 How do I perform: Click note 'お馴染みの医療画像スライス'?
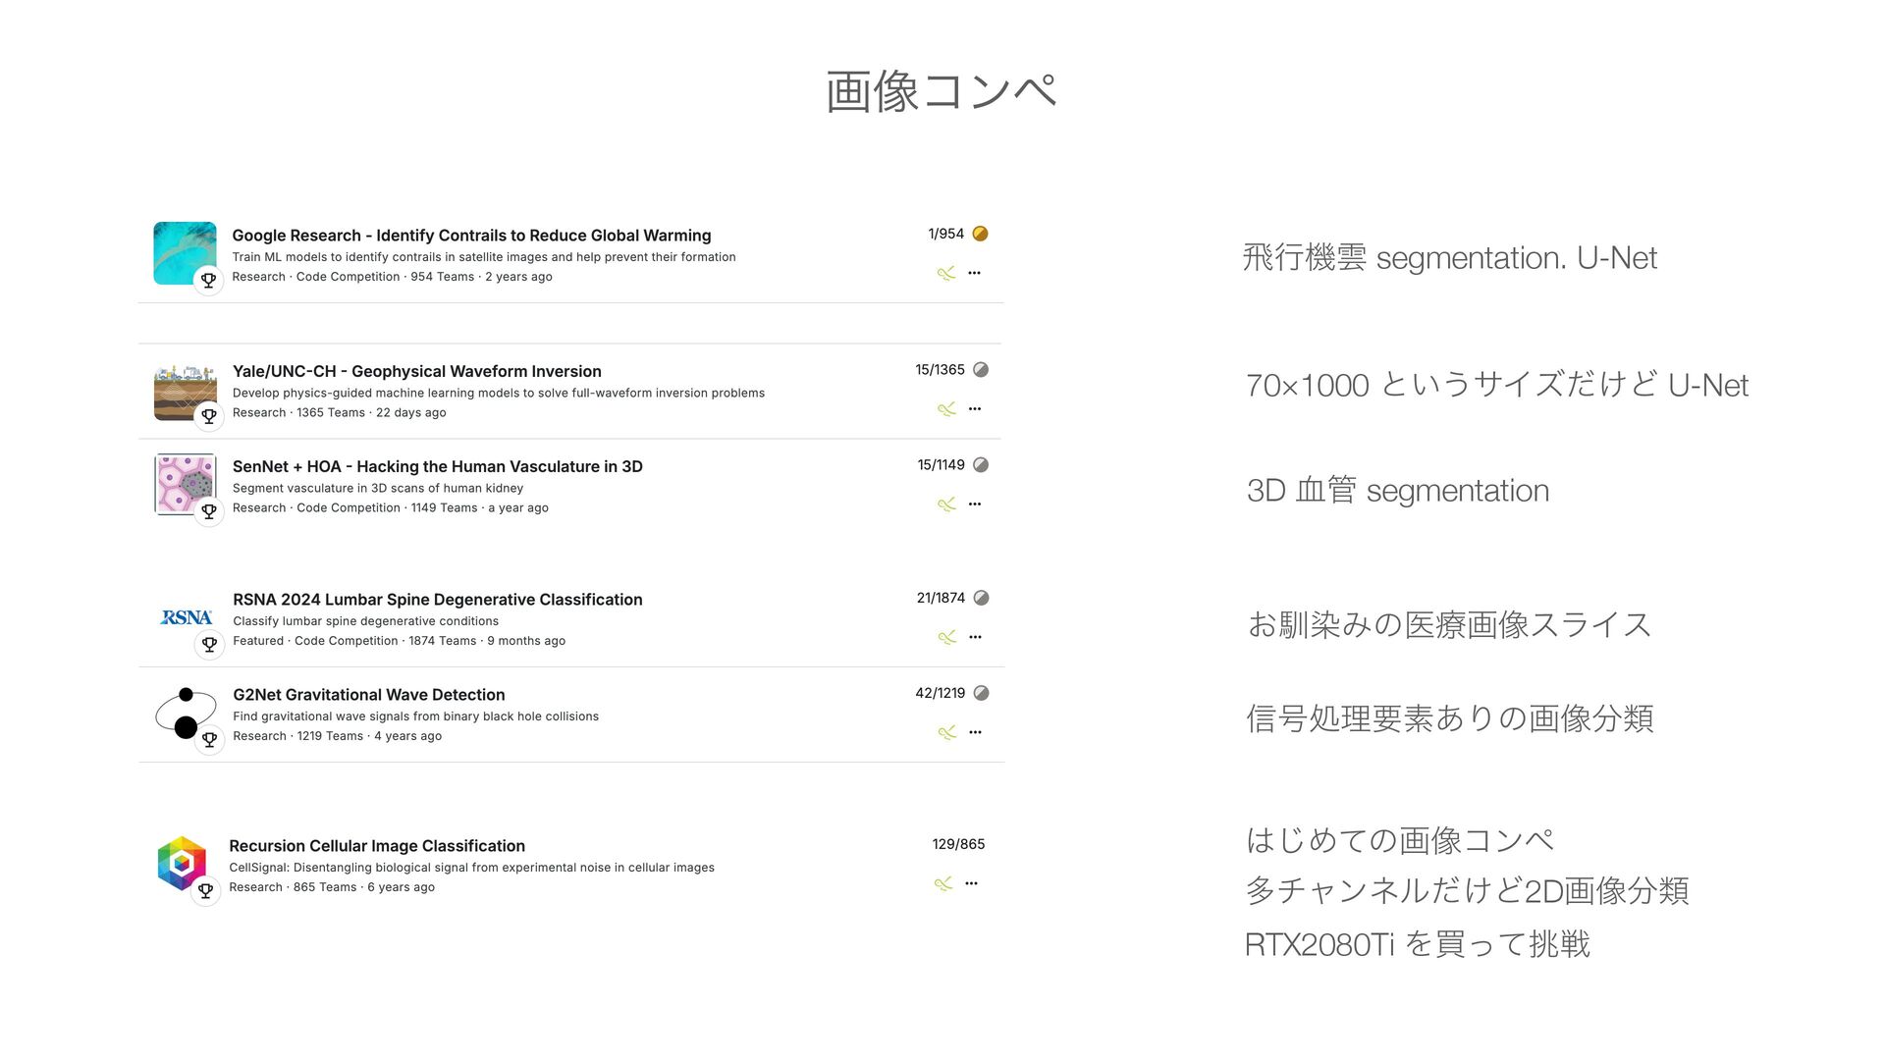pos(1449,624)
